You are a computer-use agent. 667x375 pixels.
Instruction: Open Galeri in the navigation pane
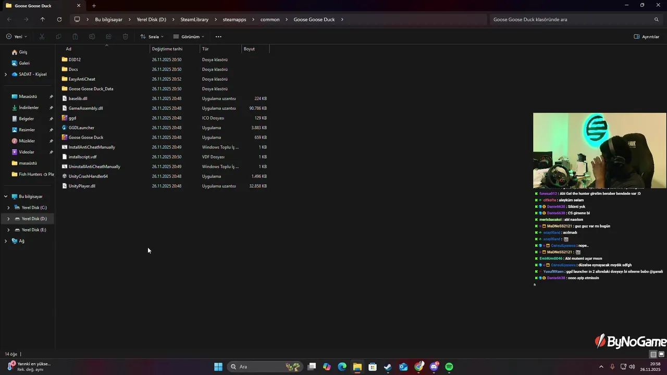coord(24,63)
